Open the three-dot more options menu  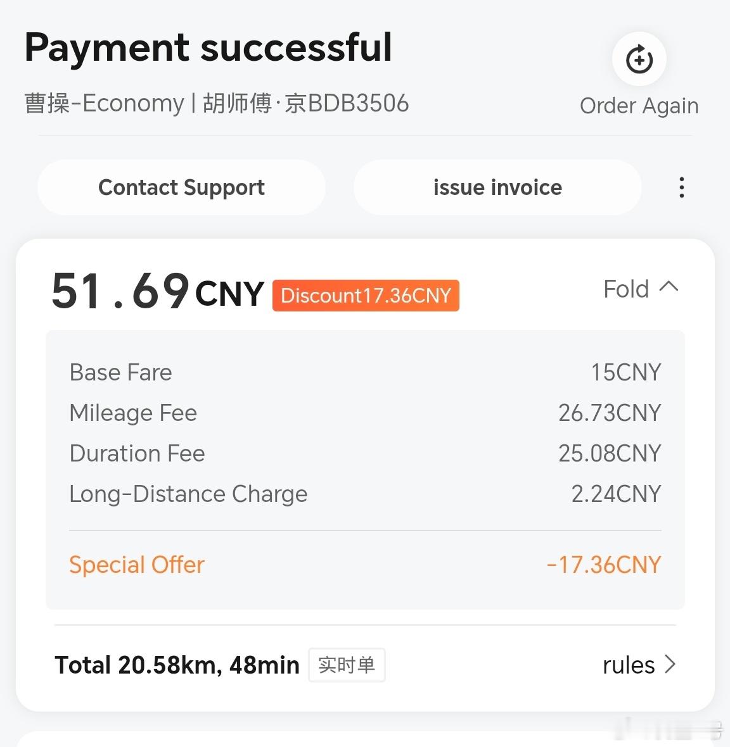[682, 187]
